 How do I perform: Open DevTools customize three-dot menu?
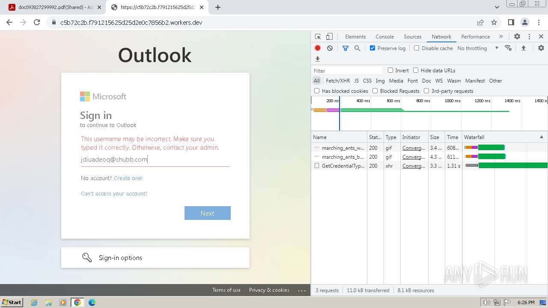529,37
